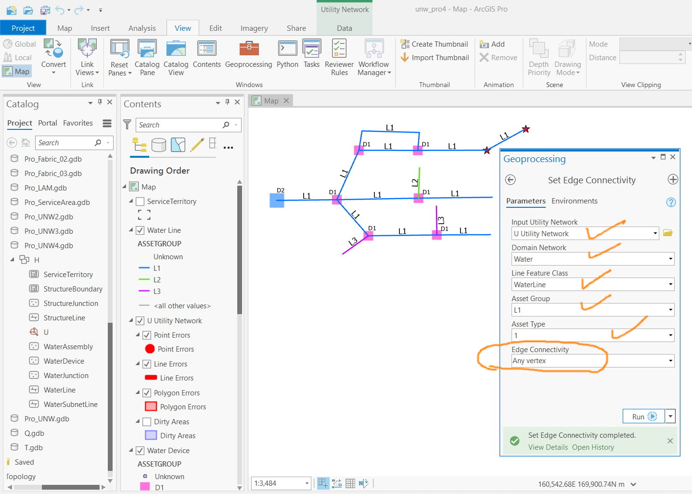
Task: Open the Geoprocessing pane from the ribbon
Action: (x=248, y=54)
